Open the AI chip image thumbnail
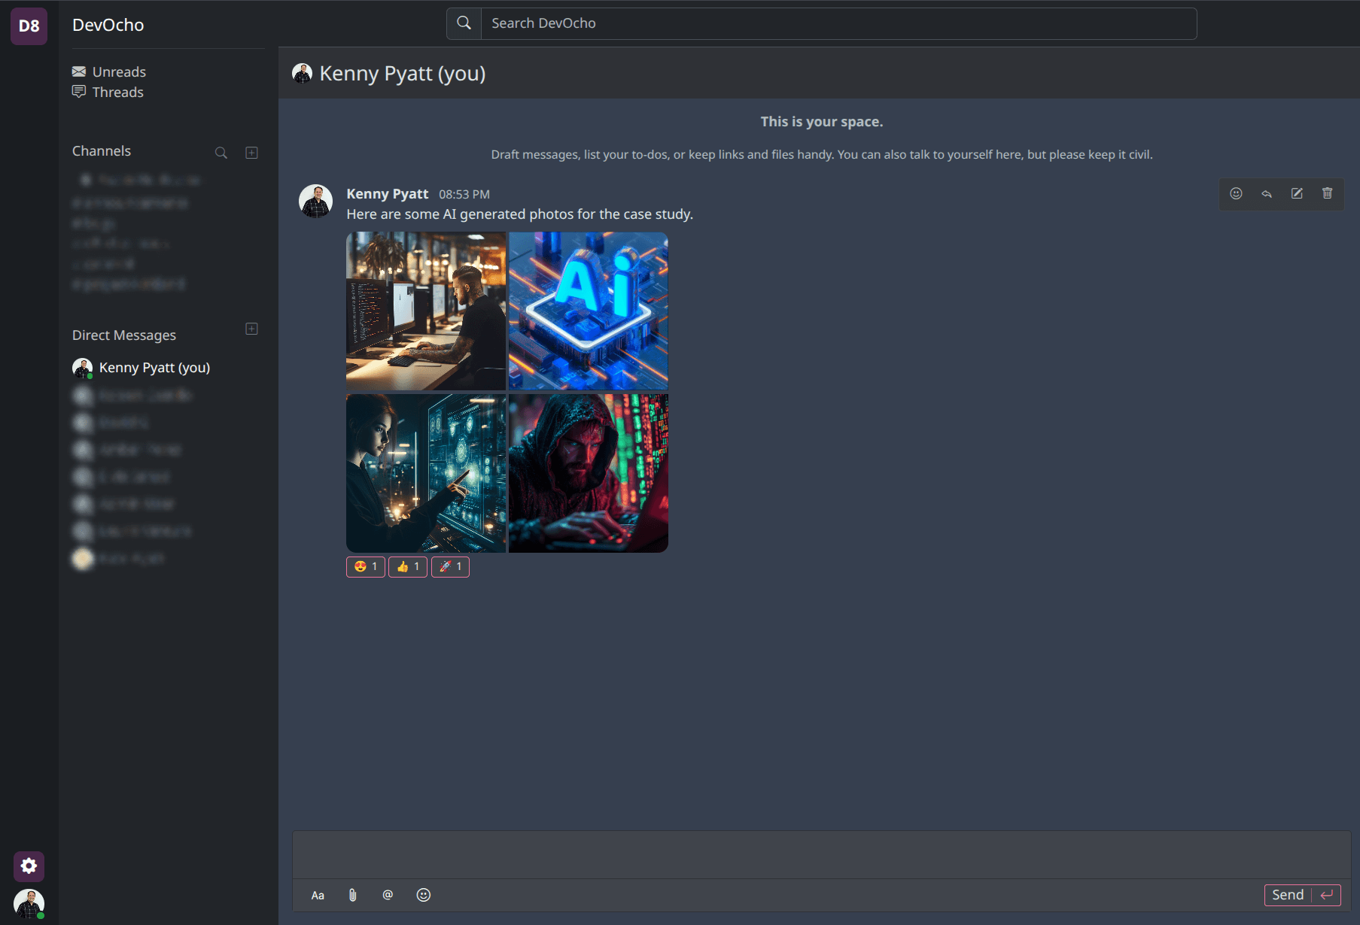1360x925 pixels. click(x=588, y=311)
